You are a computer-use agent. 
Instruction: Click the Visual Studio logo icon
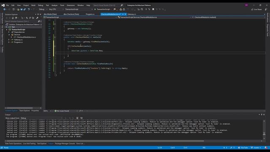(x=3, y=5)
